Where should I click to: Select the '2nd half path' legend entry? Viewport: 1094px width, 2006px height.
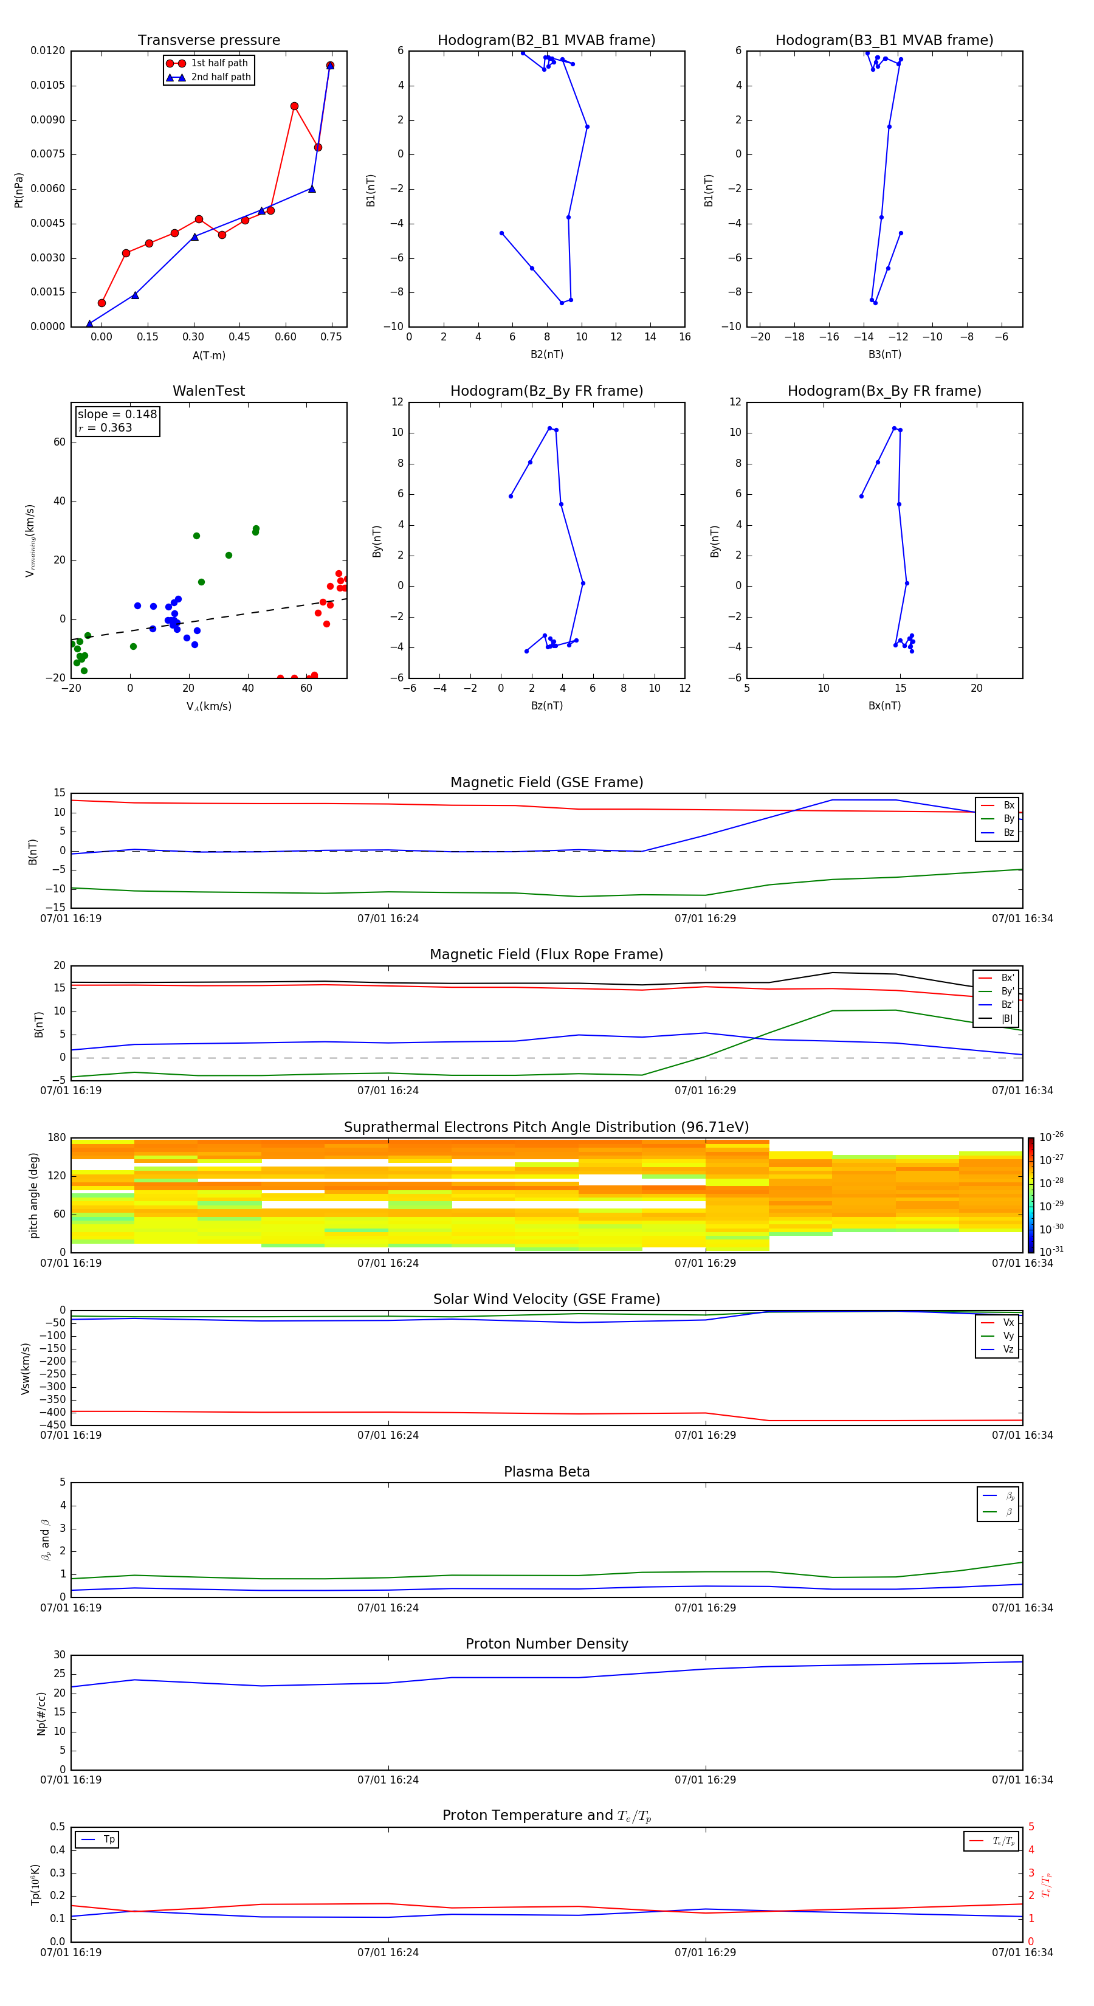click(x=208, y=77)
